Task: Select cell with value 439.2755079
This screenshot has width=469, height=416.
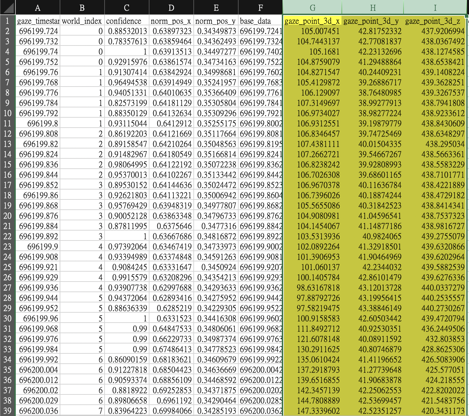Action: point(435,236)
